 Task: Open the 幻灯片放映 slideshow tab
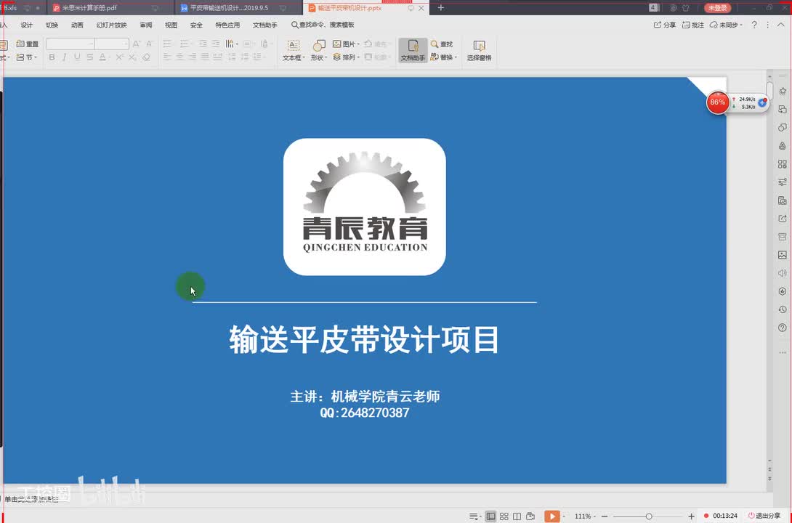coord(112,25)
